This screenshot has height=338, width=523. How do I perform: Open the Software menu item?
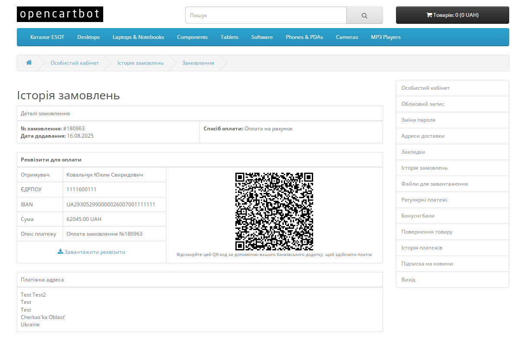click(262, 37)
